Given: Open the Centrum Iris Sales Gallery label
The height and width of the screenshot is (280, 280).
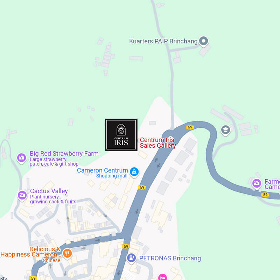Looking at the screenshot, I should tap(158, 143).
